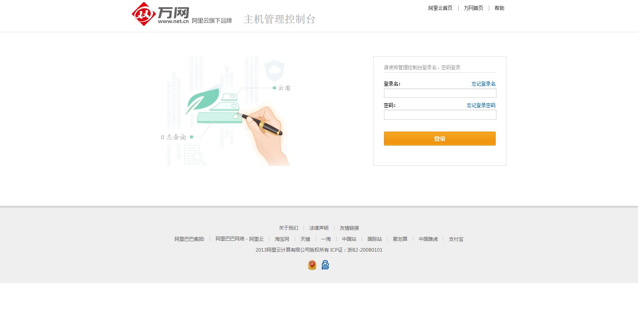Go to 万网首页 in top navigation
Viewport: 638px width, 321px height.
coord(473,8)
